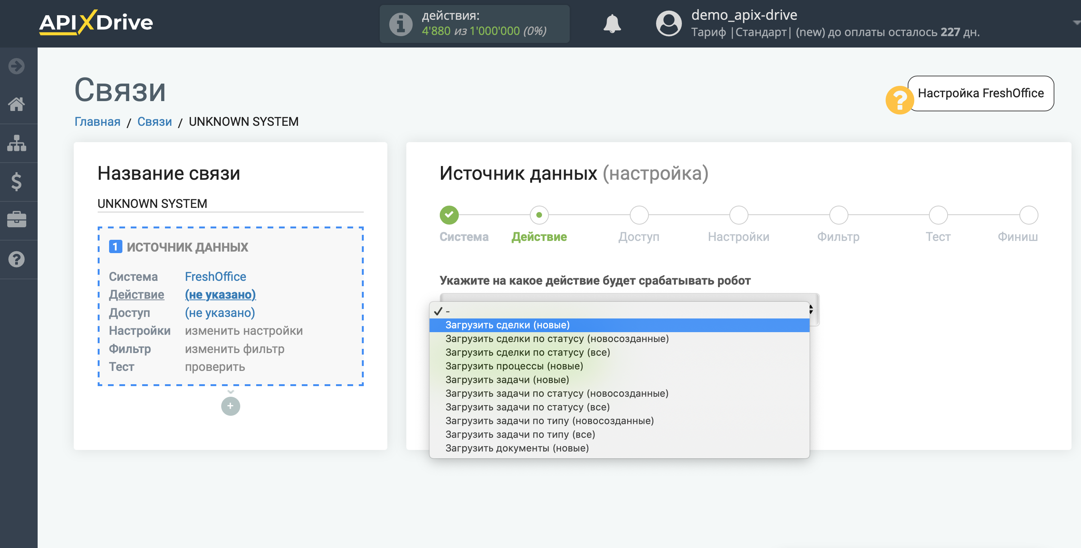This screenshot has width=1081, height=548.
Task: Click the actions counter 4'880 из 1'000'000
Action: tap(484, 31)
